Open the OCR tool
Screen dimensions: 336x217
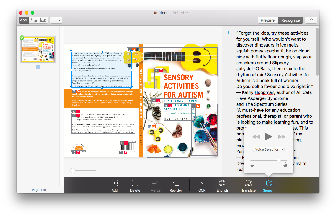click(x=202, y=185)
